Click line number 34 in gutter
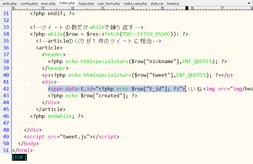The width and height of the screenshot is (253, 164). tap(6, 34)
